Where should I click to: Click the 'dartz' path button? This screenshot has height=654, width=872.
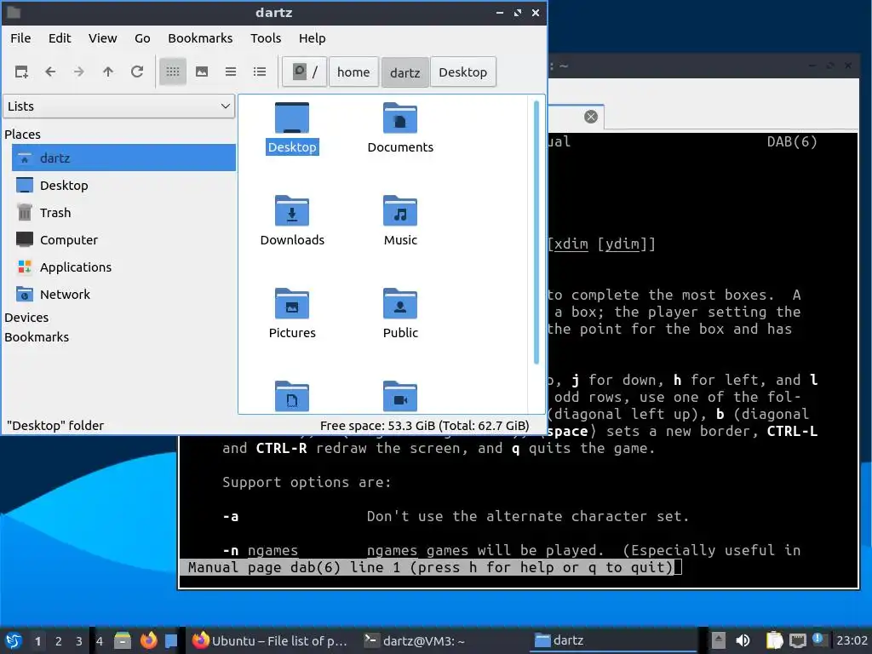click(x=404, y=72)
